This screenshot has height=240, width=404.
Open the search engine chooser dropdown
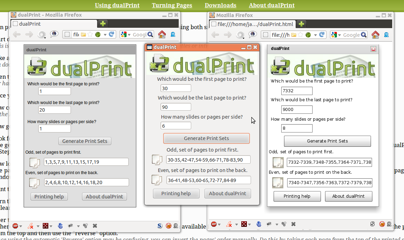coord(129,35)
